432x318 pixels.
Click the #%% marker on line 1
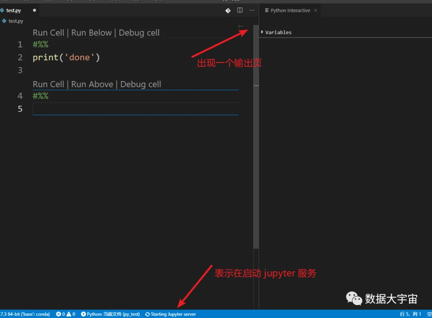click(x=40, y=44)
